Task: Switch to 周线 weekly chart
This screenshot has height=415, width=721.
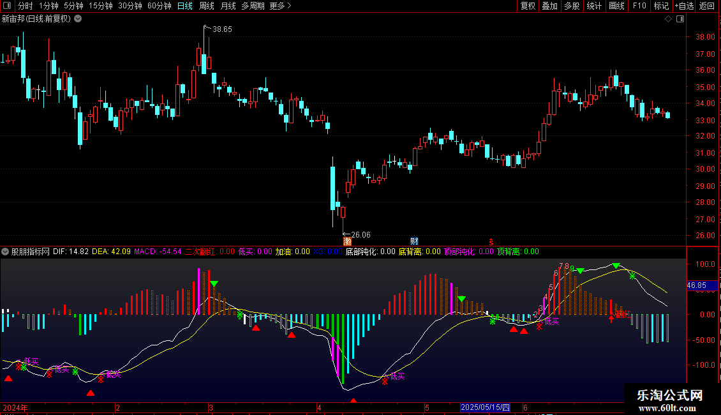Action: (207, 6)
